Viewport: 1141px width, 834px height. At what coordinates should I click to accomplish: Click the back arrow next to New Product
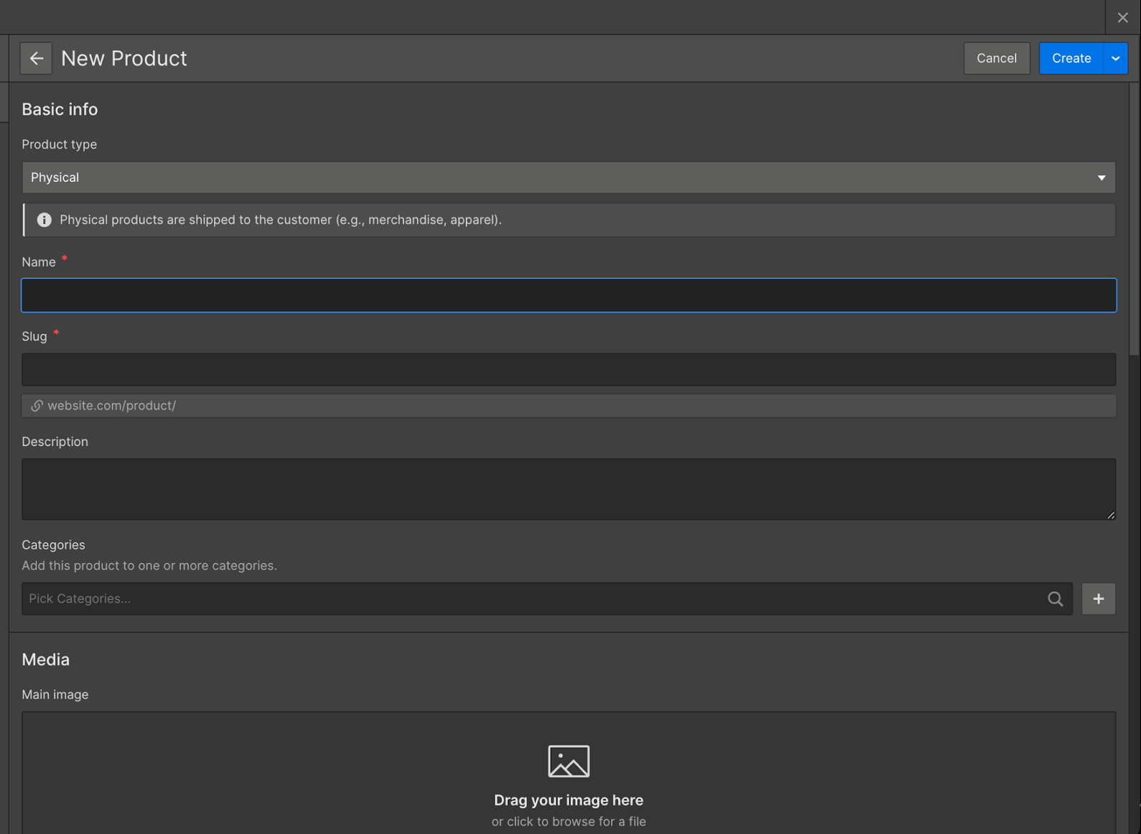36,58
